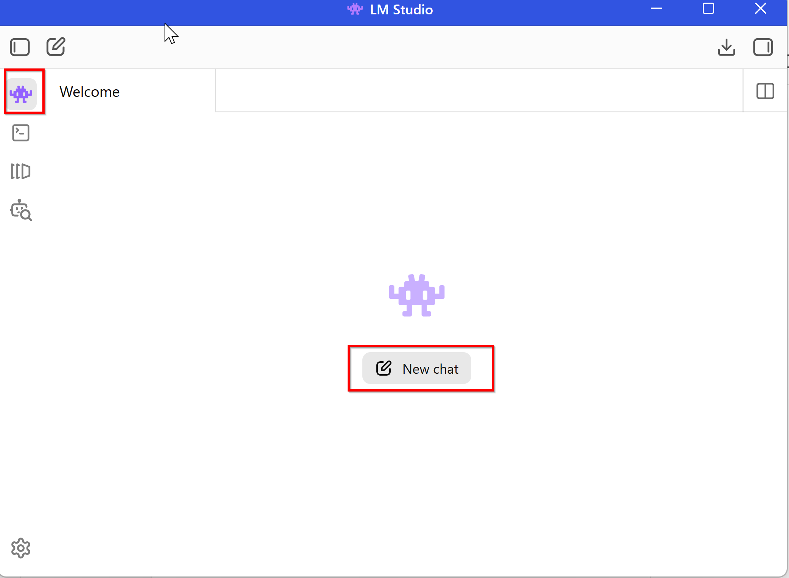Close the LM Studio window

(x=760, y=9)
